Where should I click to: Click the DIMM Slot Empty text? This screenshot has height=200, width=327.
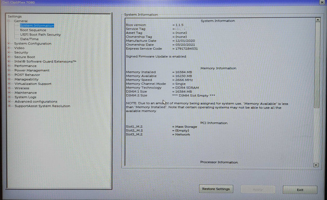193,96
